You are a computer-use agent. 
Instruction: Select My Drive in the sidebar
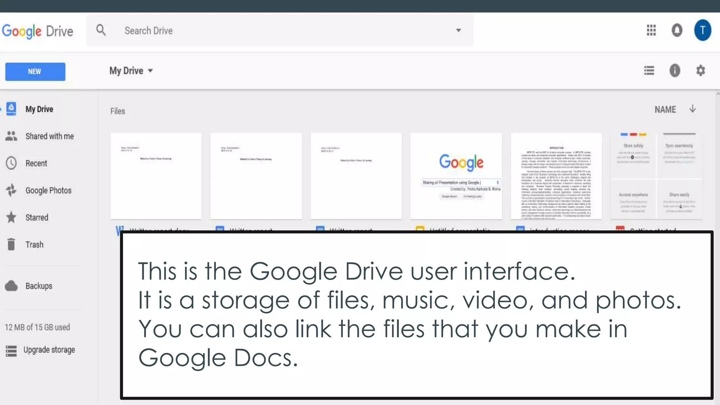pos(39,109)
